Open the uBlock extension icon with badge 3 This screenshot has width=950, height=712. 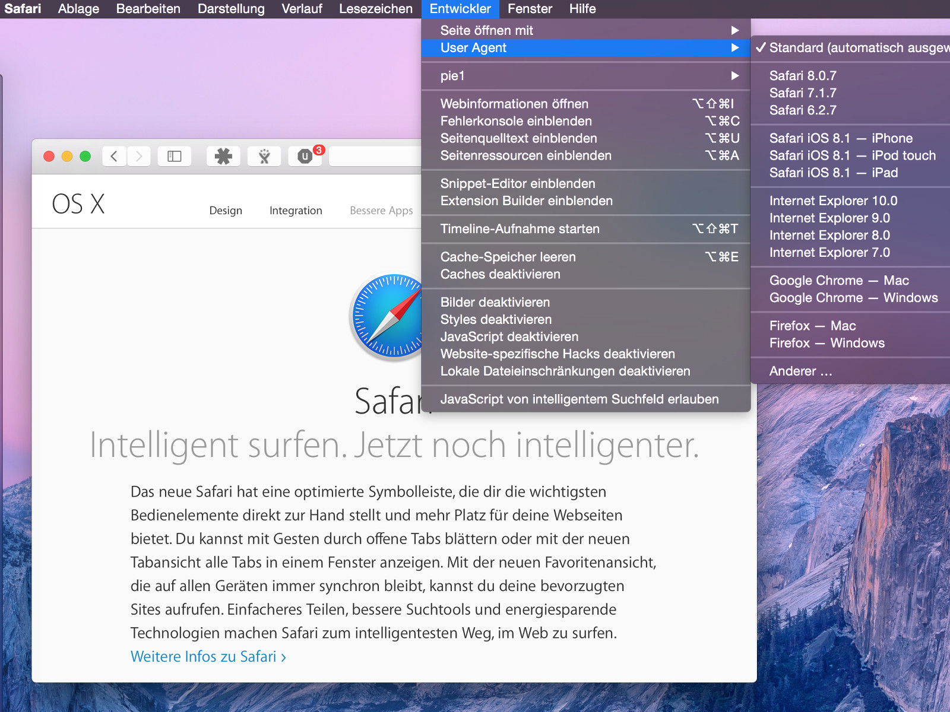click(x=305, y=156)
